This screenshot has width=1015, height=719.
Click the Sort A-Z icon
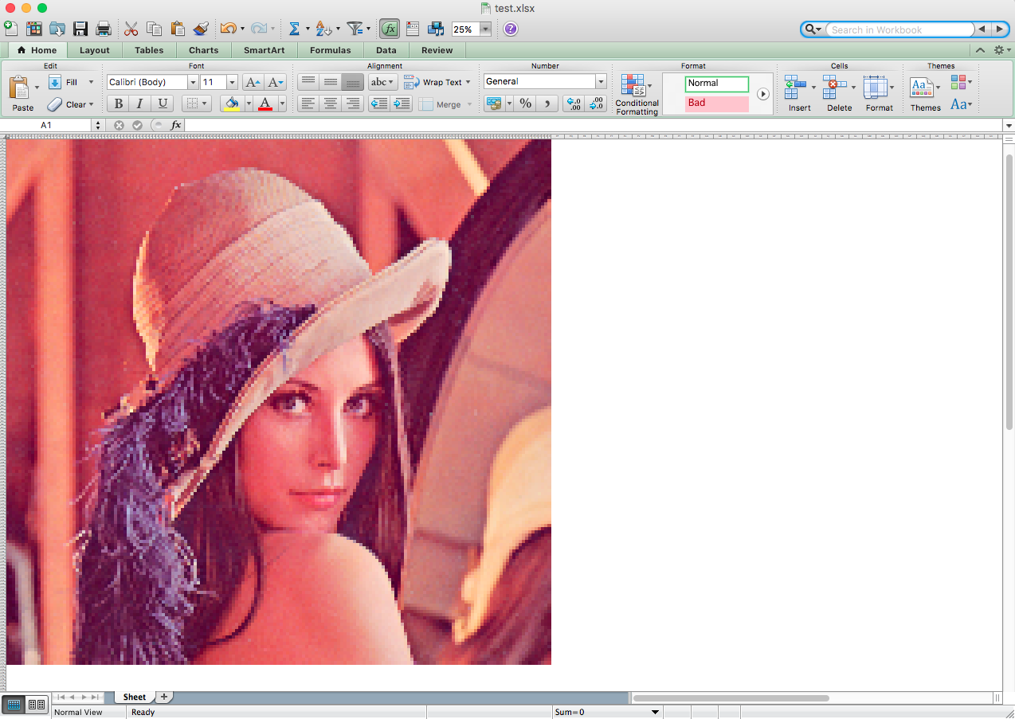323,29
